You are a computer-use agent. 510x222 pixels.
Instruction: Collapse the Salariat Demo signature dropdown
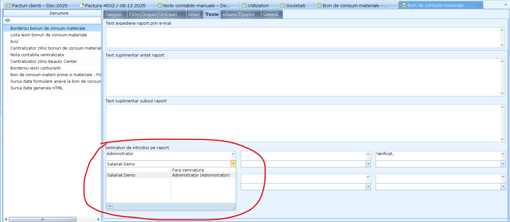(x=233, y=164)
